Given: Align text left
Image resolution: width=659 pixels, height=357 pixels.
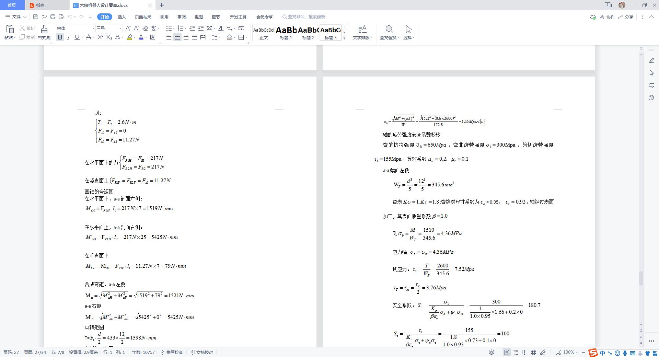Looking at the screenshot, I should [169, 37].
